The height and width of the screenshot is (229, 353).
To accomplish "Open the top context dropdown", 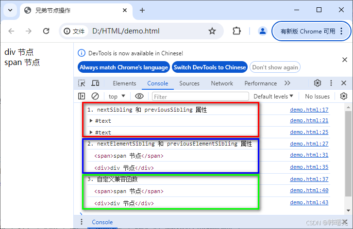I will coord(117,97).
